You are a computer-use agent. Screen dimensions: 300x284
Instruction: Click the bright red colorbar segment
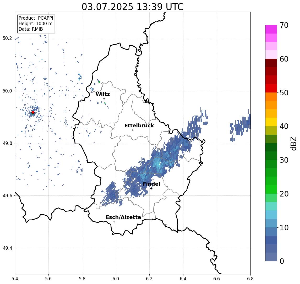[x=271, y=88]
